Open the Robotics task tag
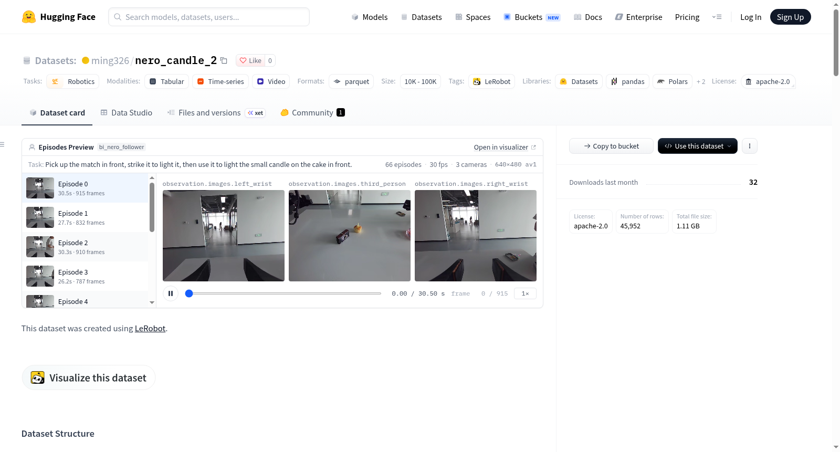 point(73,81)
